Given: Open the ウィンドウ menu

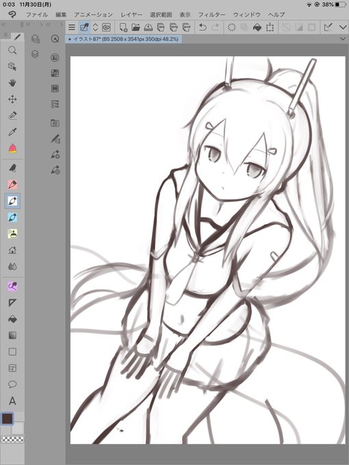Looking at the screenshot, I should [247, 14].
